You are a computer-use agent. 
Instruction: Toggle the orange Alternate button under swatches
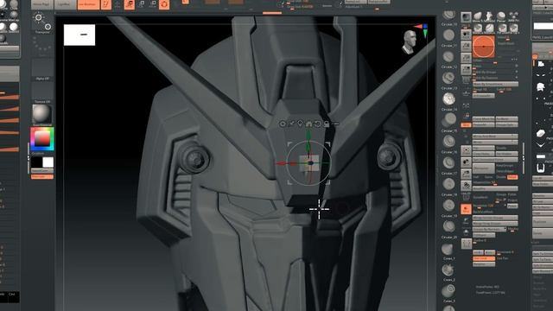42,176
